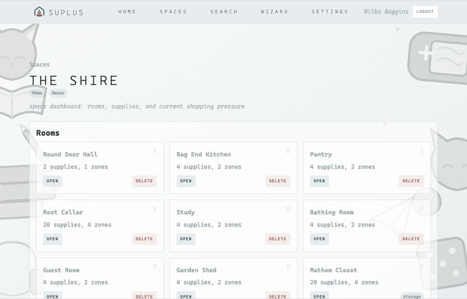The image size is (467, 299).
Task: Open the Wizard navigation item
Action: point(275,12)
